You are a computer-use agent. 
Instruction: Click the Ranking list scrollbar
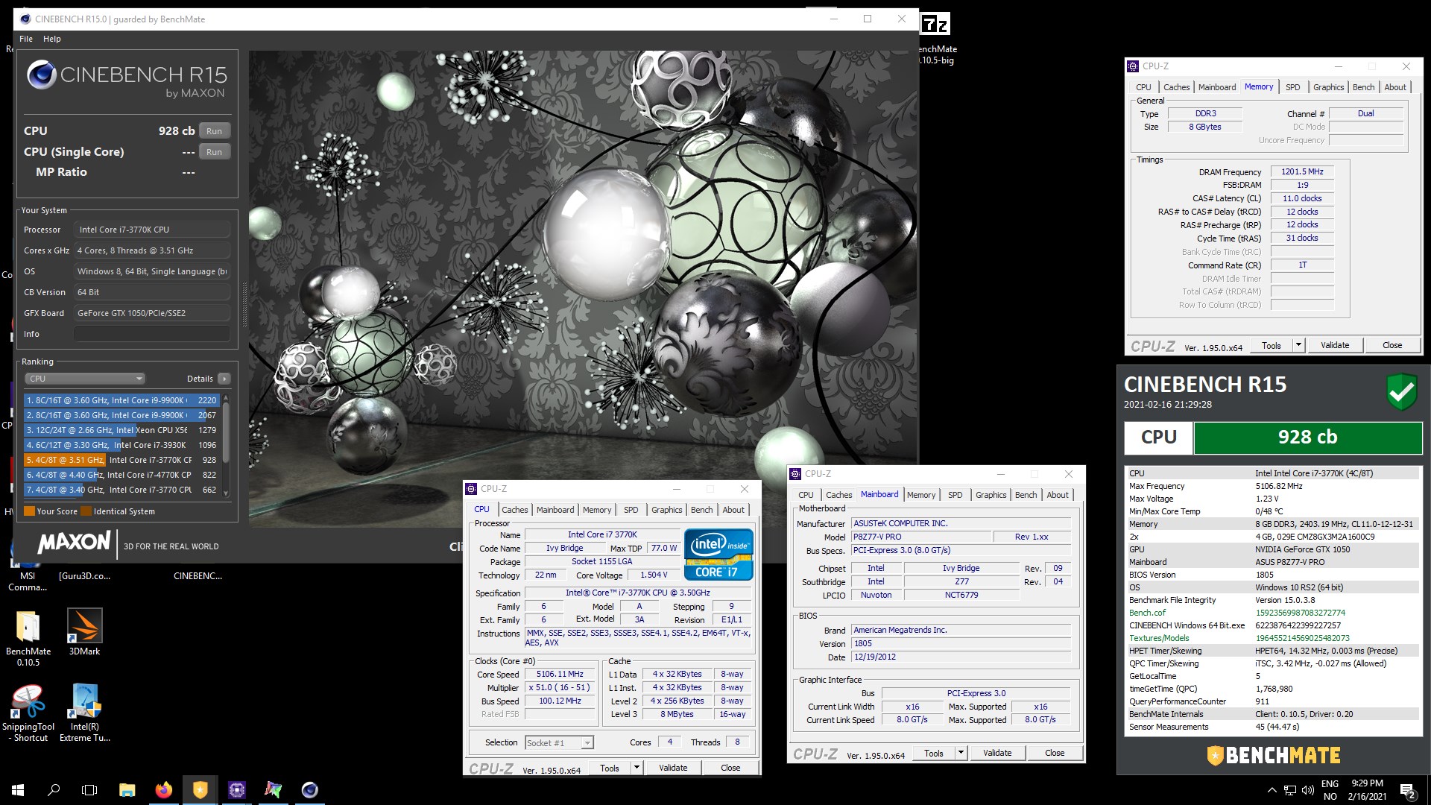point(226,445)
